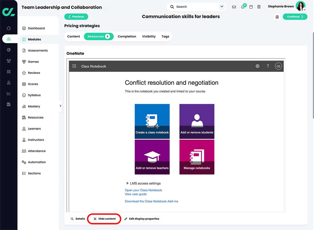The height and width of the screenshot is (230, 314).
Task: Click Download the Class Notebook Add-ins link
Action: click(x=151, y=201)
